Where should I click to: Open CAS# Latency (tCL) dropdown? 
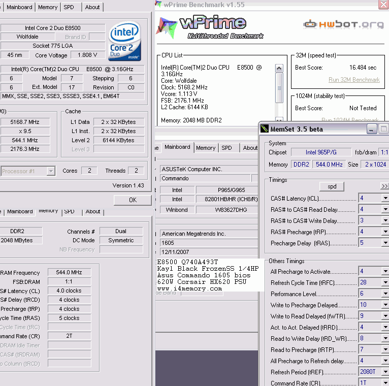pos(385,198)
